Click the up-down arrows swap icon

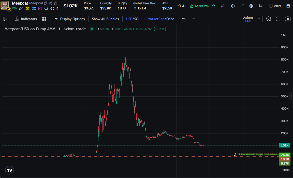click(x=260, y=6)
